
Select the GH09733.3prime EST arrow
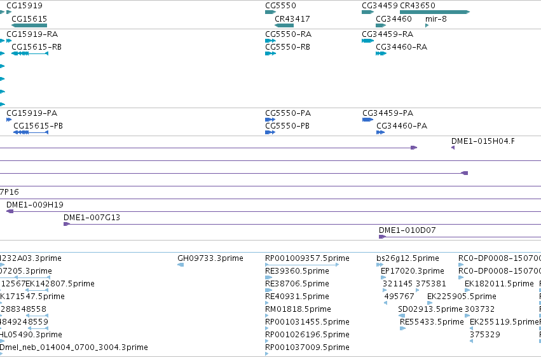click(x=181, y=265)
